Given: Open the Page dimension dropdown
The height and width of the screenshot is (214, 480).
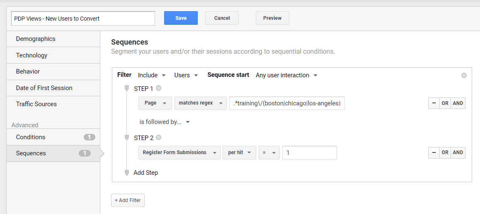Looking at the screenshot, I should pyautogui.click(x=155, y=103).
